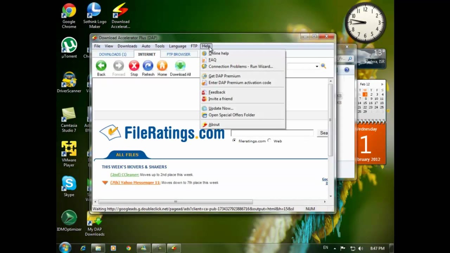Image resolution: width=450 pixels, height=253 pixels.
Task: Open the Downloads menu
Action: pos(127,46)
